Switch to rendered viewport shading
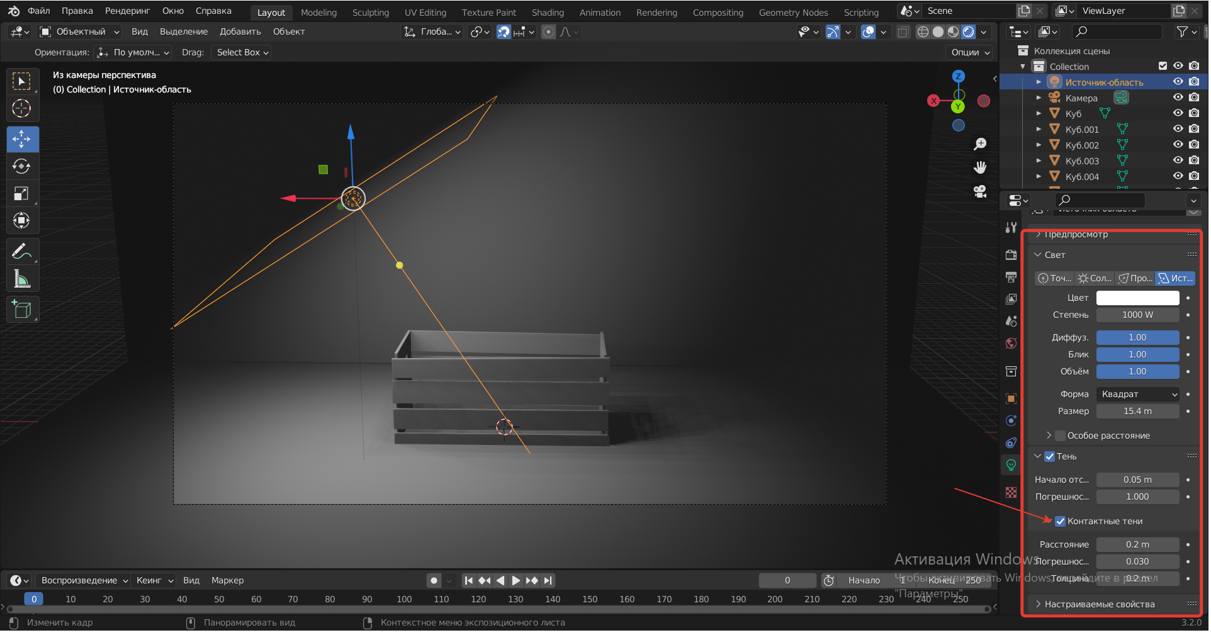 (x=969, y=32)
